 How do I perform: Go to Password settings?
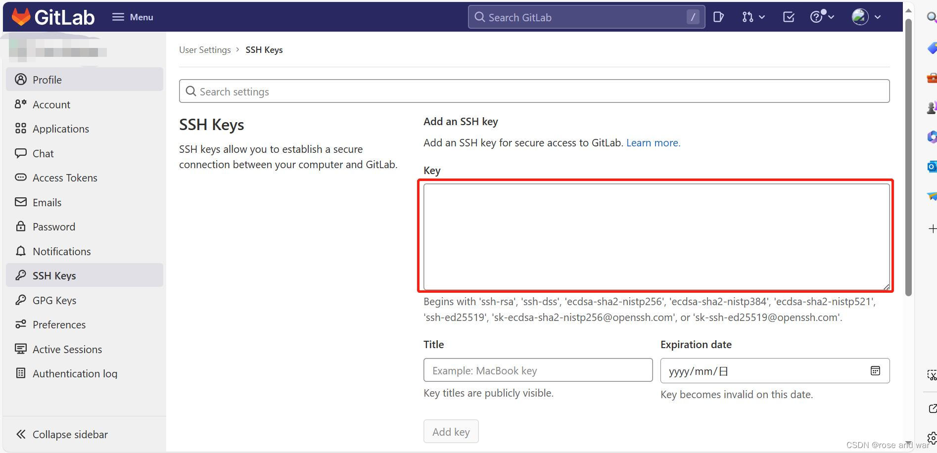(x=85, y=226)
